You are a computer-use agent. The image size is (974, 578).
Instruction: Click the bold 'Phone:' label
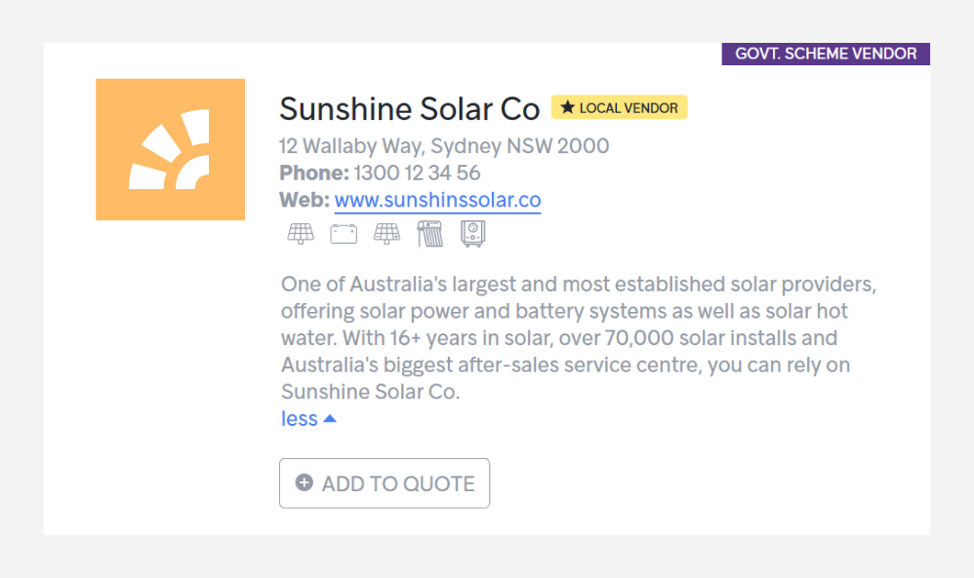(x=312, y=173)
